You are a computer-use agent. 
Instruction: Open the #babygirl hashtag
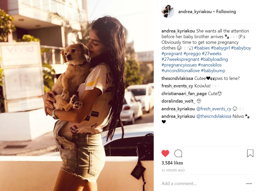pyautogui.click(x=220, y=48)
